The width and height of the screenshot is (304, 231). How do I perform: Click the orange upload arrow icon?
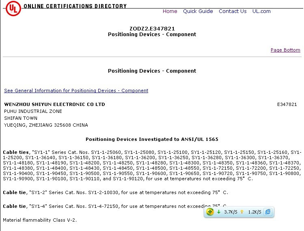[242, 212]
